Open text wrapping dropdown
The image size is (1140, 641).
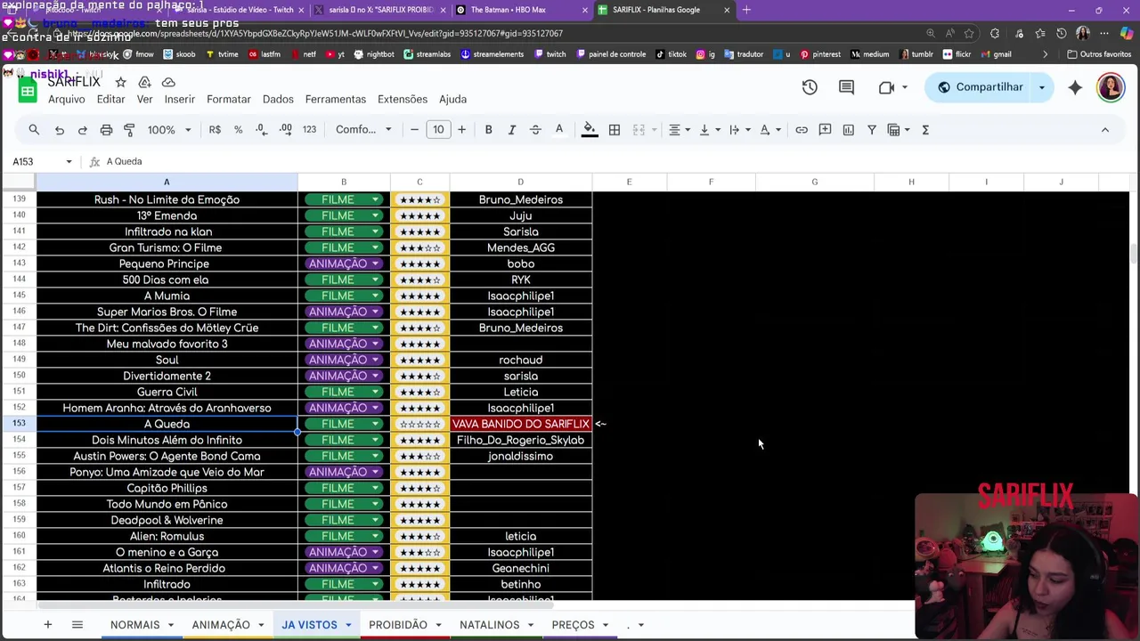point(739,130)
